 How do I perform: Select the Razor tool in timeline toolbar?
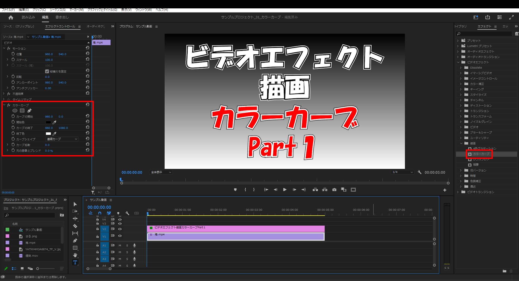(75, 226)
